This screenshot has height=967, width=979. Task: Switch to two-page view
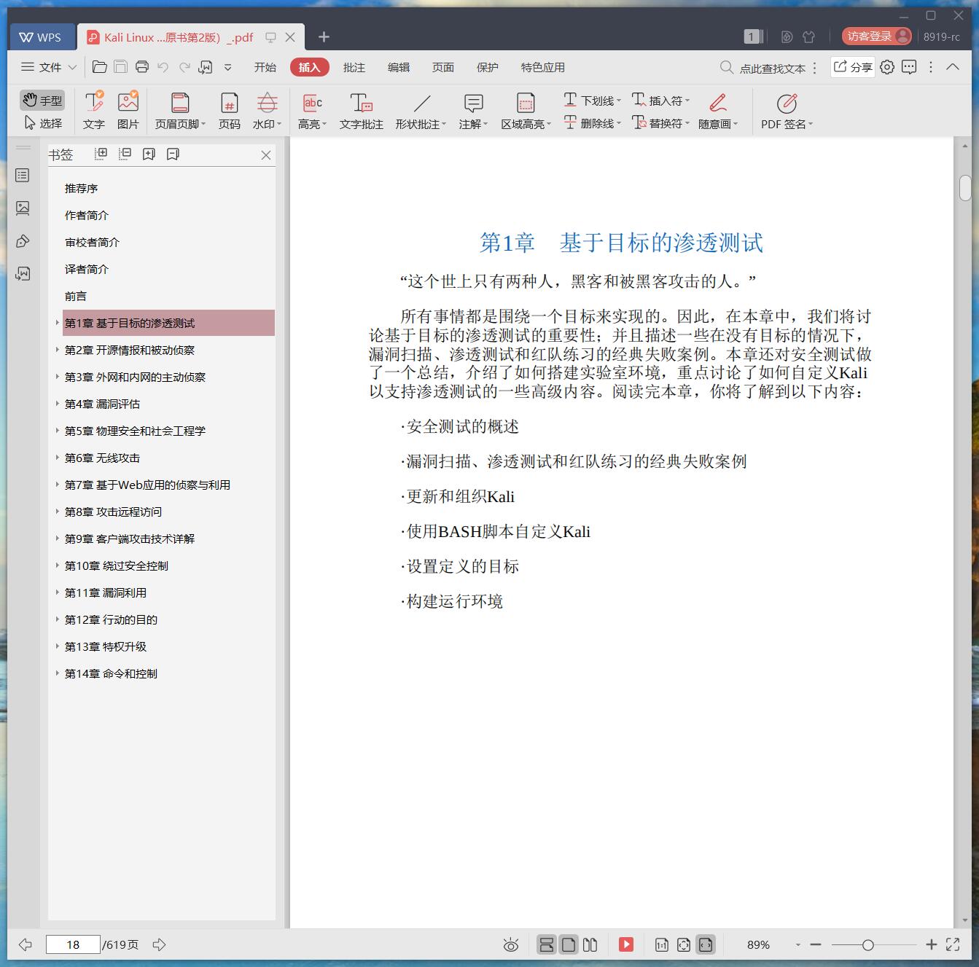(590, 945)
